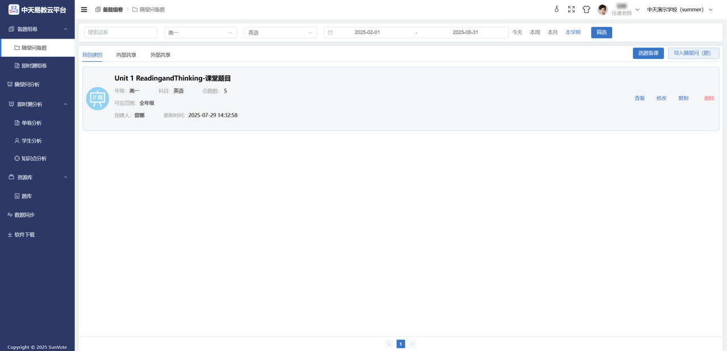Click the 筛选 filter button
The height and width of the screenshot is (351, 727).
tap(601, 32)
